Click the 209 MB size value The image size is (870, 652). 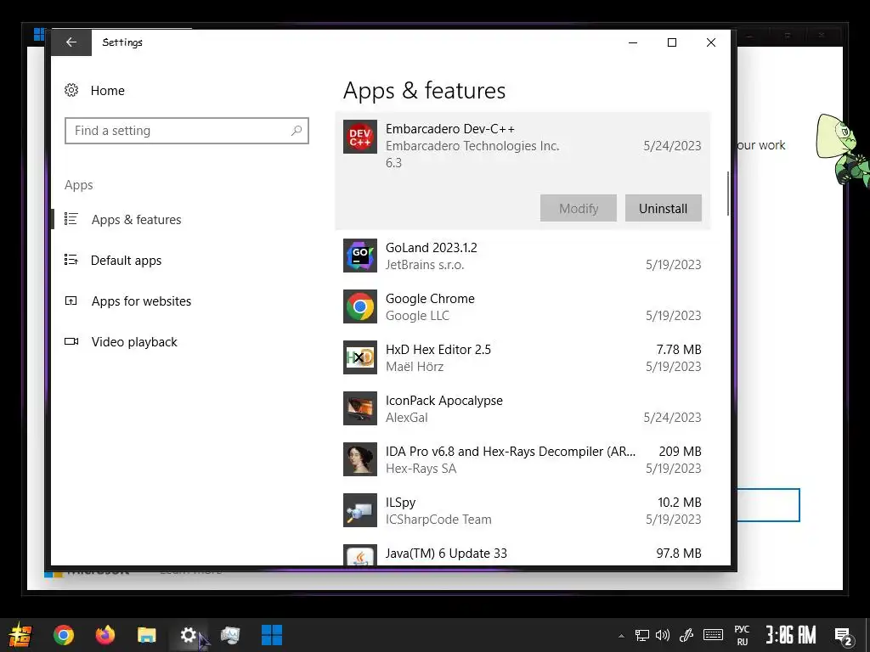click(681, 452)
